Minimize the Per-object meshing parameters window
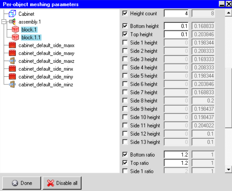This screenshot has height=191, width=232. pos(222,4)
